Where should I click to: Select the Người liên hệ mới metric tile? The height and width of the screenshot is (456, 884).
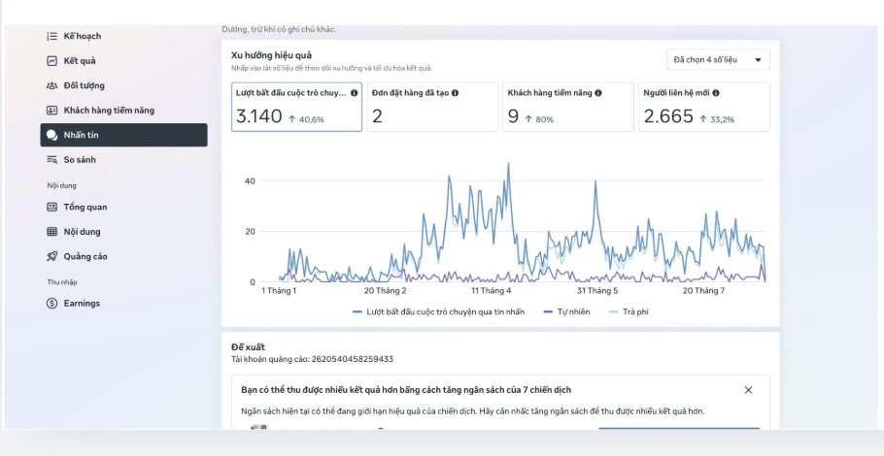(x=704, y=107)
